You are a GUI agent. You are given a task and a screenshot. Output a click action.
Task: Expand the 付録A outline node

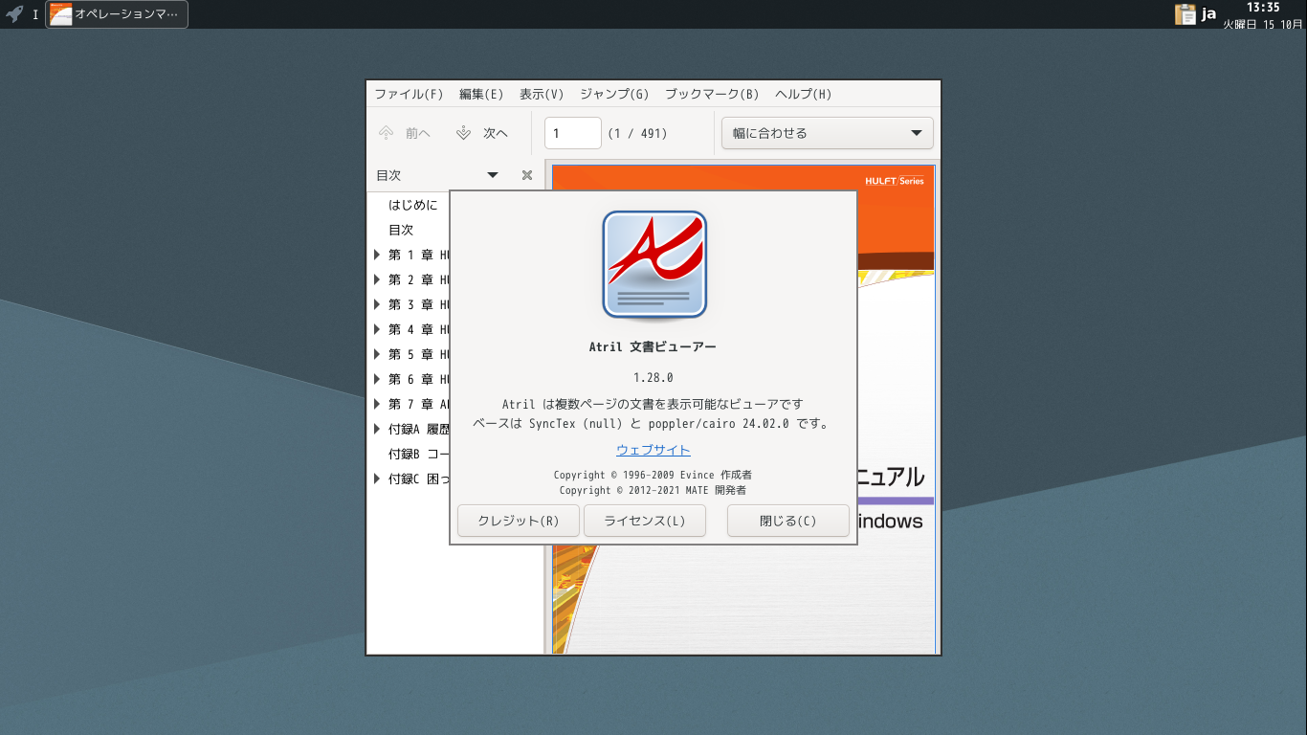(x=377, y=429)
